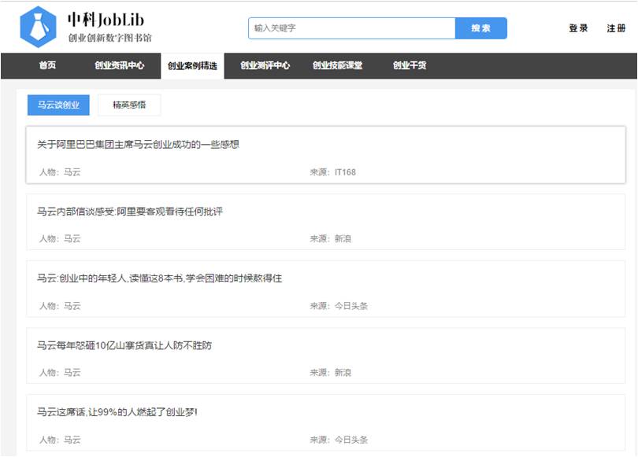Image resolution: width=638 pixels, height=457 pixels.
Task: Open the 登录 login link
Action: (578, 28)
